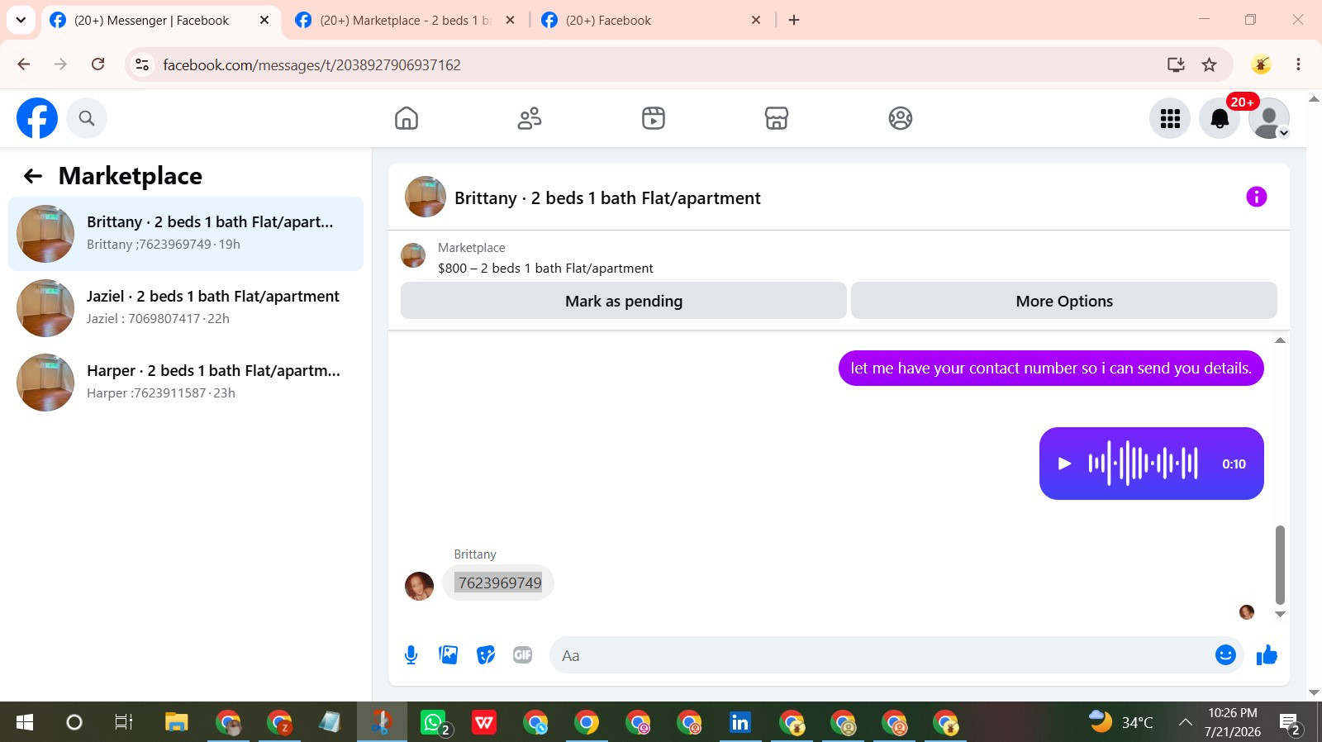The width and height of the screenshot is (1322, 742).
Task: Play the 0:10 voice message
Action: point(1065,464)
